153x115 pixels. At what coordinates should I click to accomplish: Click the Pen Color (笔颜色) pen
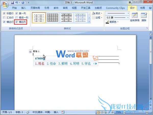click(107, 22)
